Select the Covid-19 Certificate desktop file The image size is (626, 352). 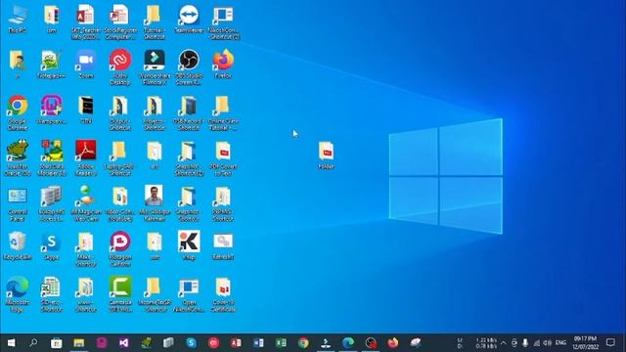point(223,294)
